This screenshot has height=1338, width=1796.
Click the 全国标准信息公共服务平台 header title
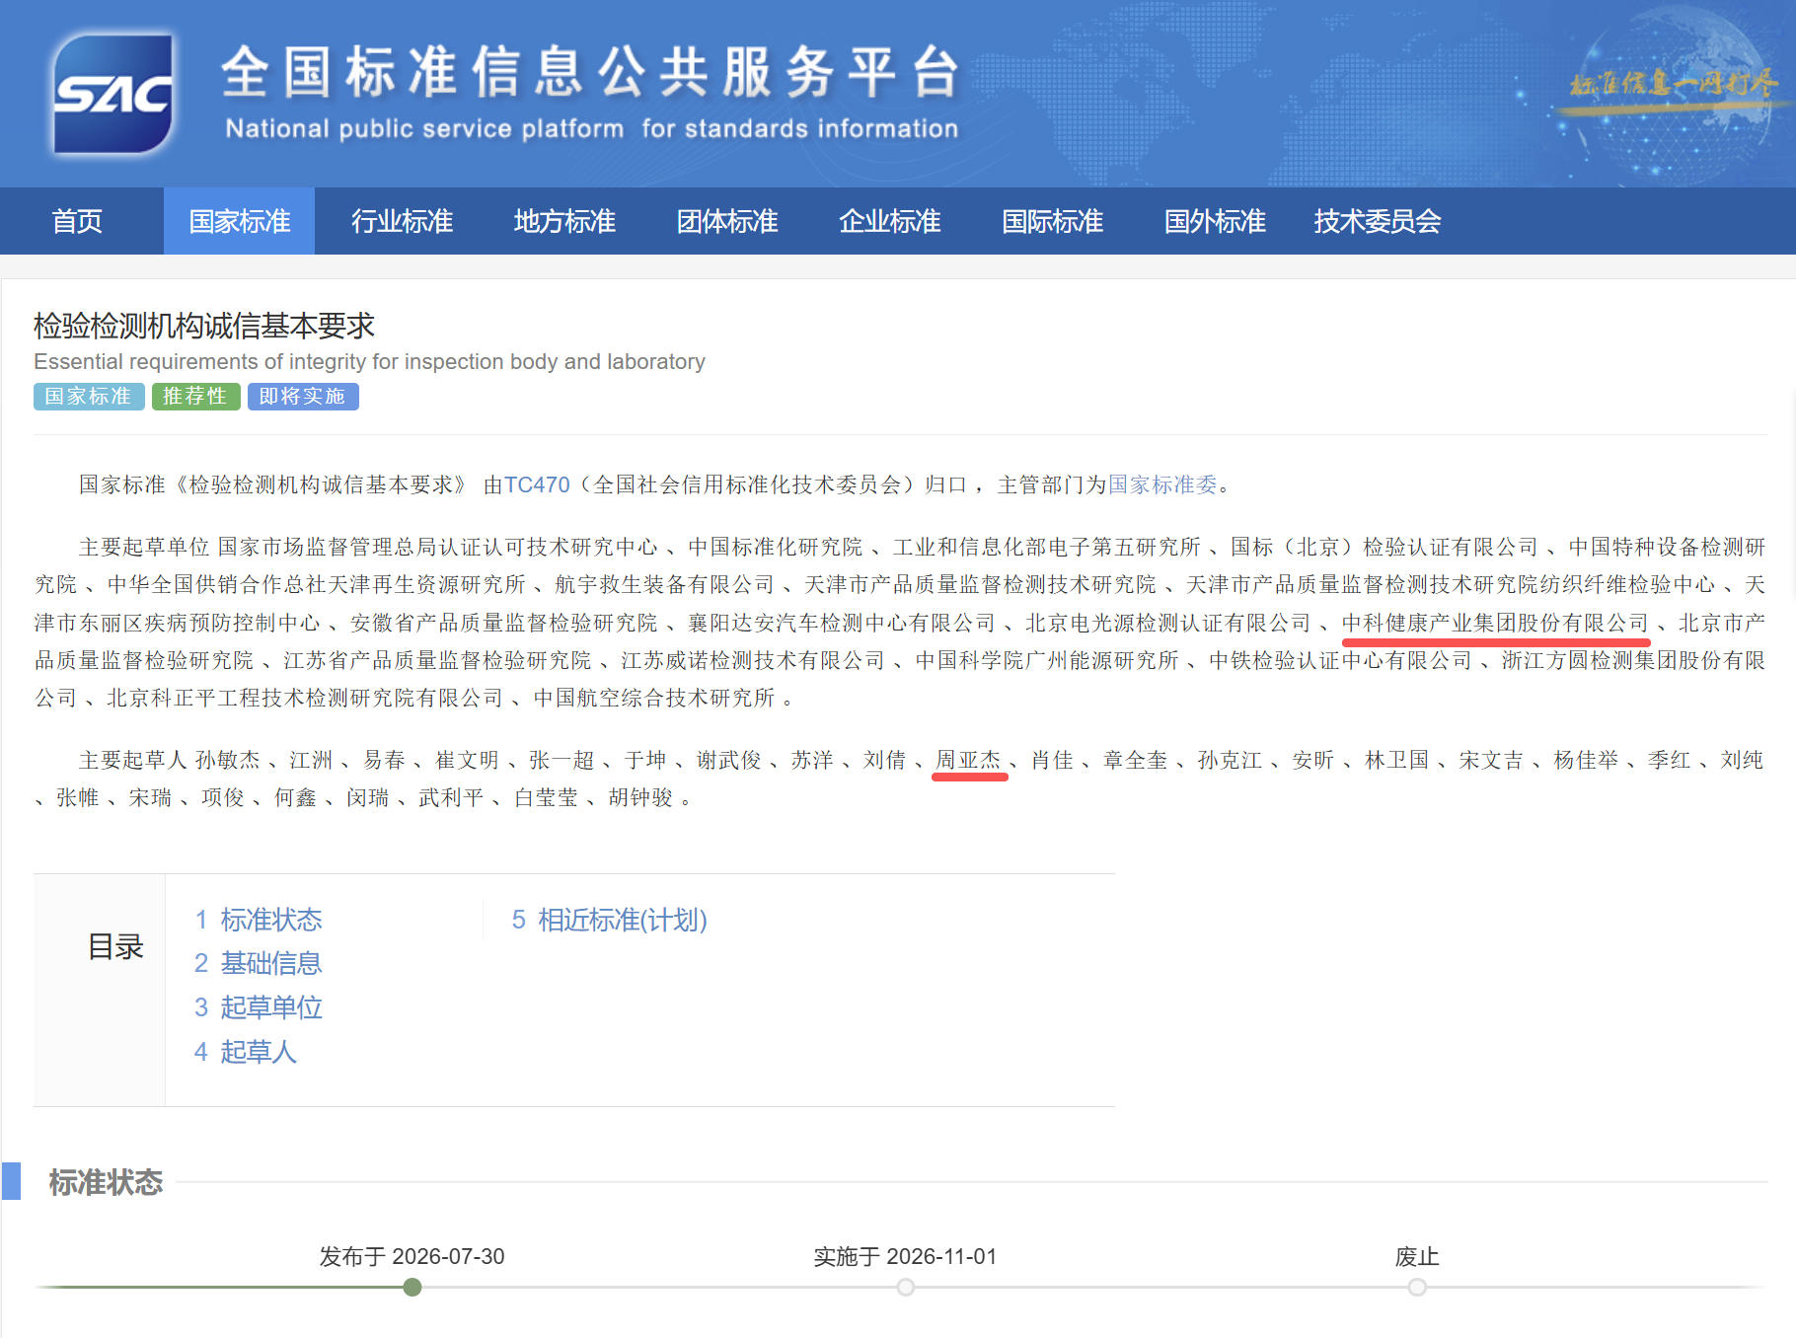[590, 72]
